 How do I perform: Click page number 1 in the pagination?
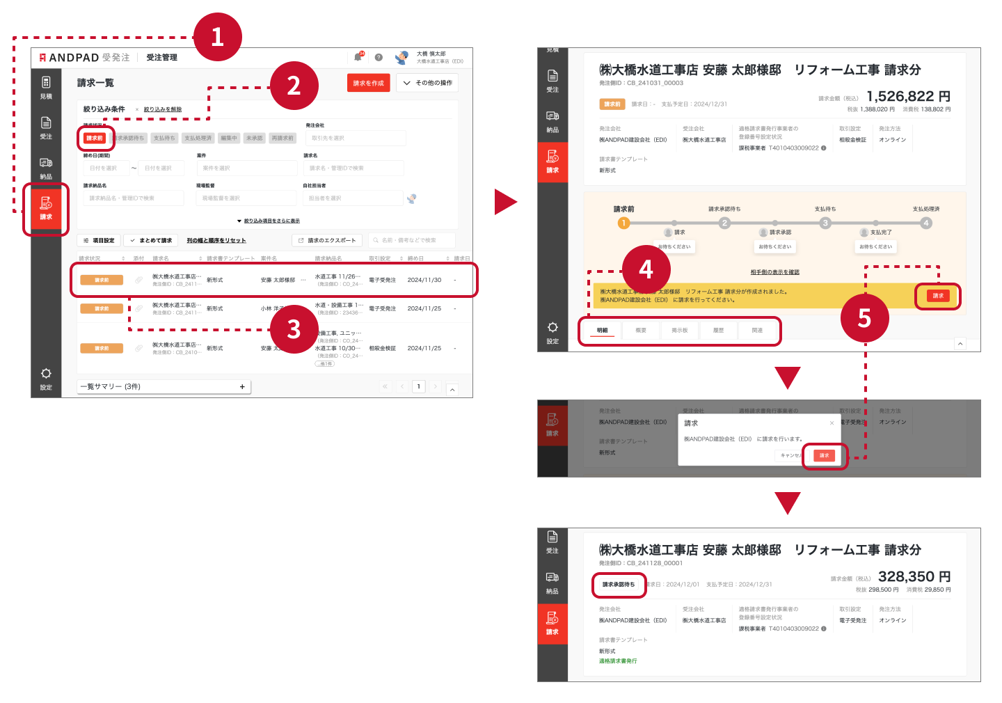[x=419, y=386]
